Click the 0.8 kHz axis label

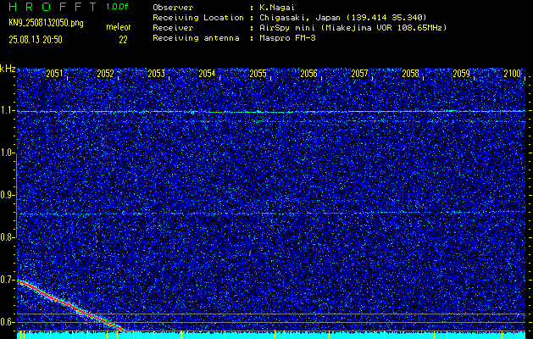point(8,237)
